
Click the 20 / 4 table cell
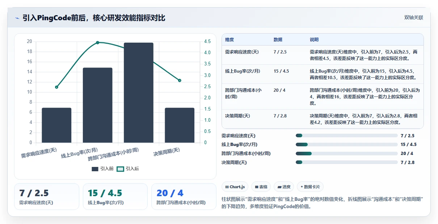click(x=279, y=90)
